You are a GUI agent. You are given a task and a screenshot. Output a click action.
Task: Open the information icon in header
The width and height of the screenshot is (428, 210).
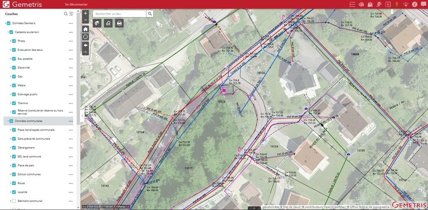click(415, 4)
